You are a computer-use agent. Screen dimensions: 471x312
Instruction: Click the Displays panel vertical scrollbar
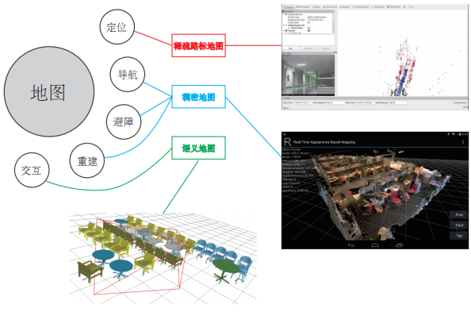(x=333, y=22)
